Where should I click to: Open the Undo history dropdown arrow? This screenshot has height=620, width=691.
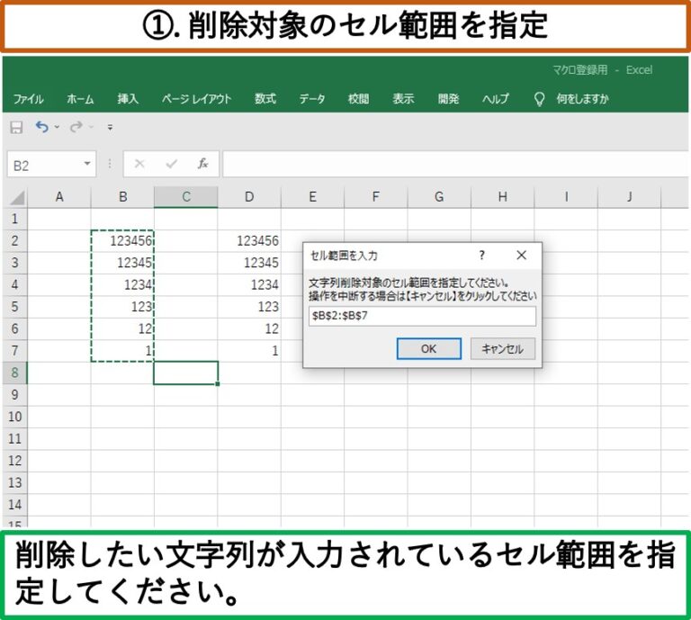pyautogui.click(x=58, y=128)
